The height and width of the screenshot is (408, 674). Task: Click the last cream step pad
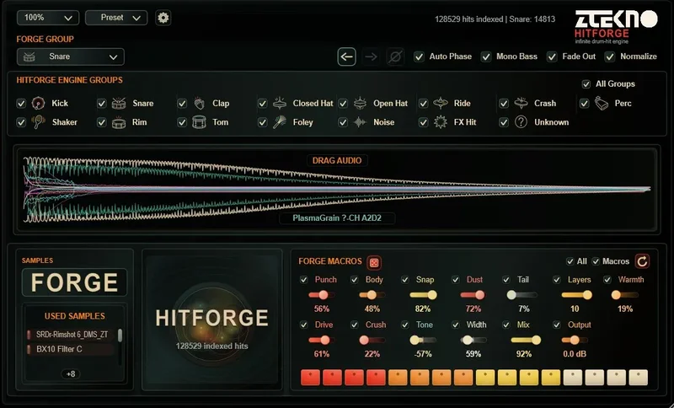[x=639, y=377]
